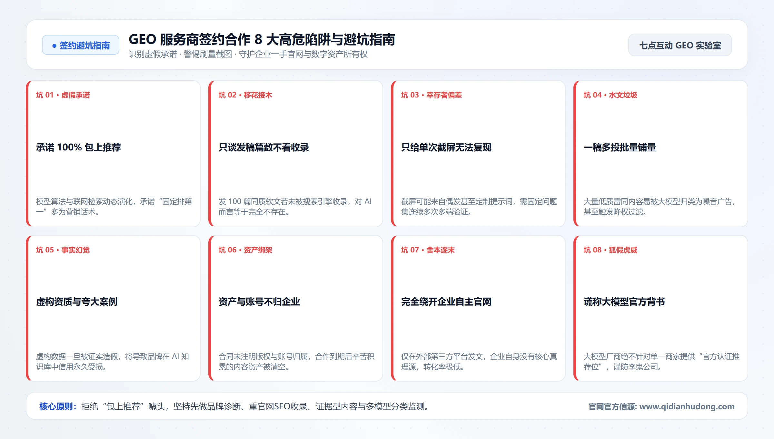The image size is (774, 439).
Task: Click the 坑 08 • 狐假虎威 label
Action: click(610, 250)
